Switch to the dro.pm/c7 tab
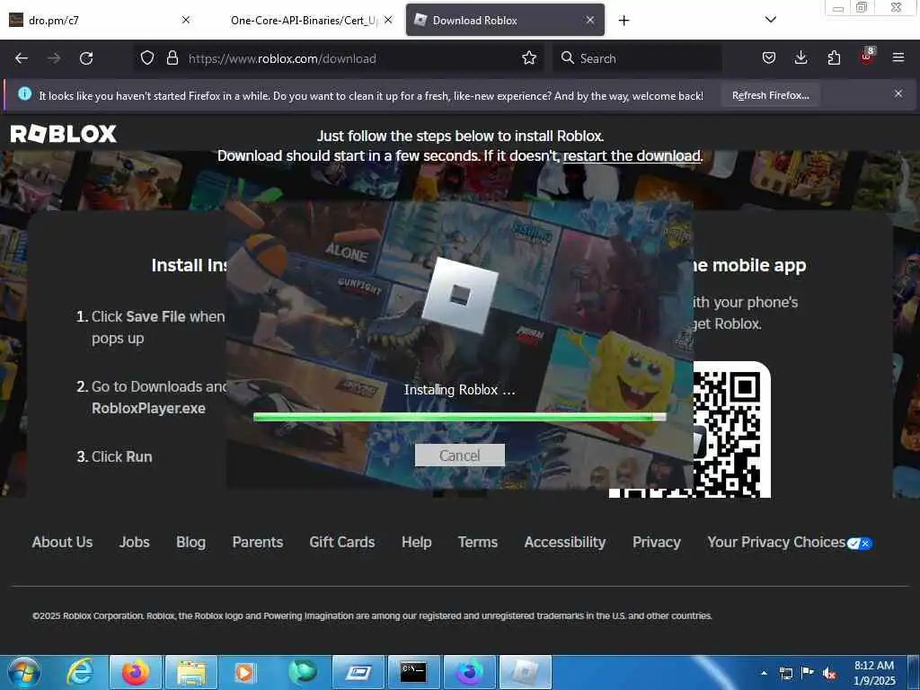Viewport: 920px width, 690px height. click(x=100, y=21)
